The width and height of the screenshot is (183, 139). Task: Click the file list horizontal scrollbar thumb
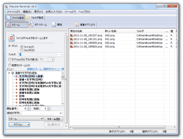click(x=119, y=127)
